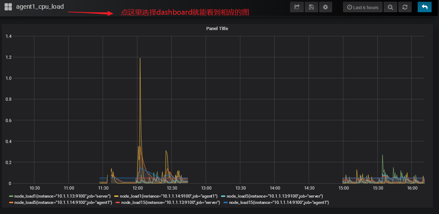Click green color line of node_load1 server
The width and height of the screenshot is (439, 214).
point(11,196)
